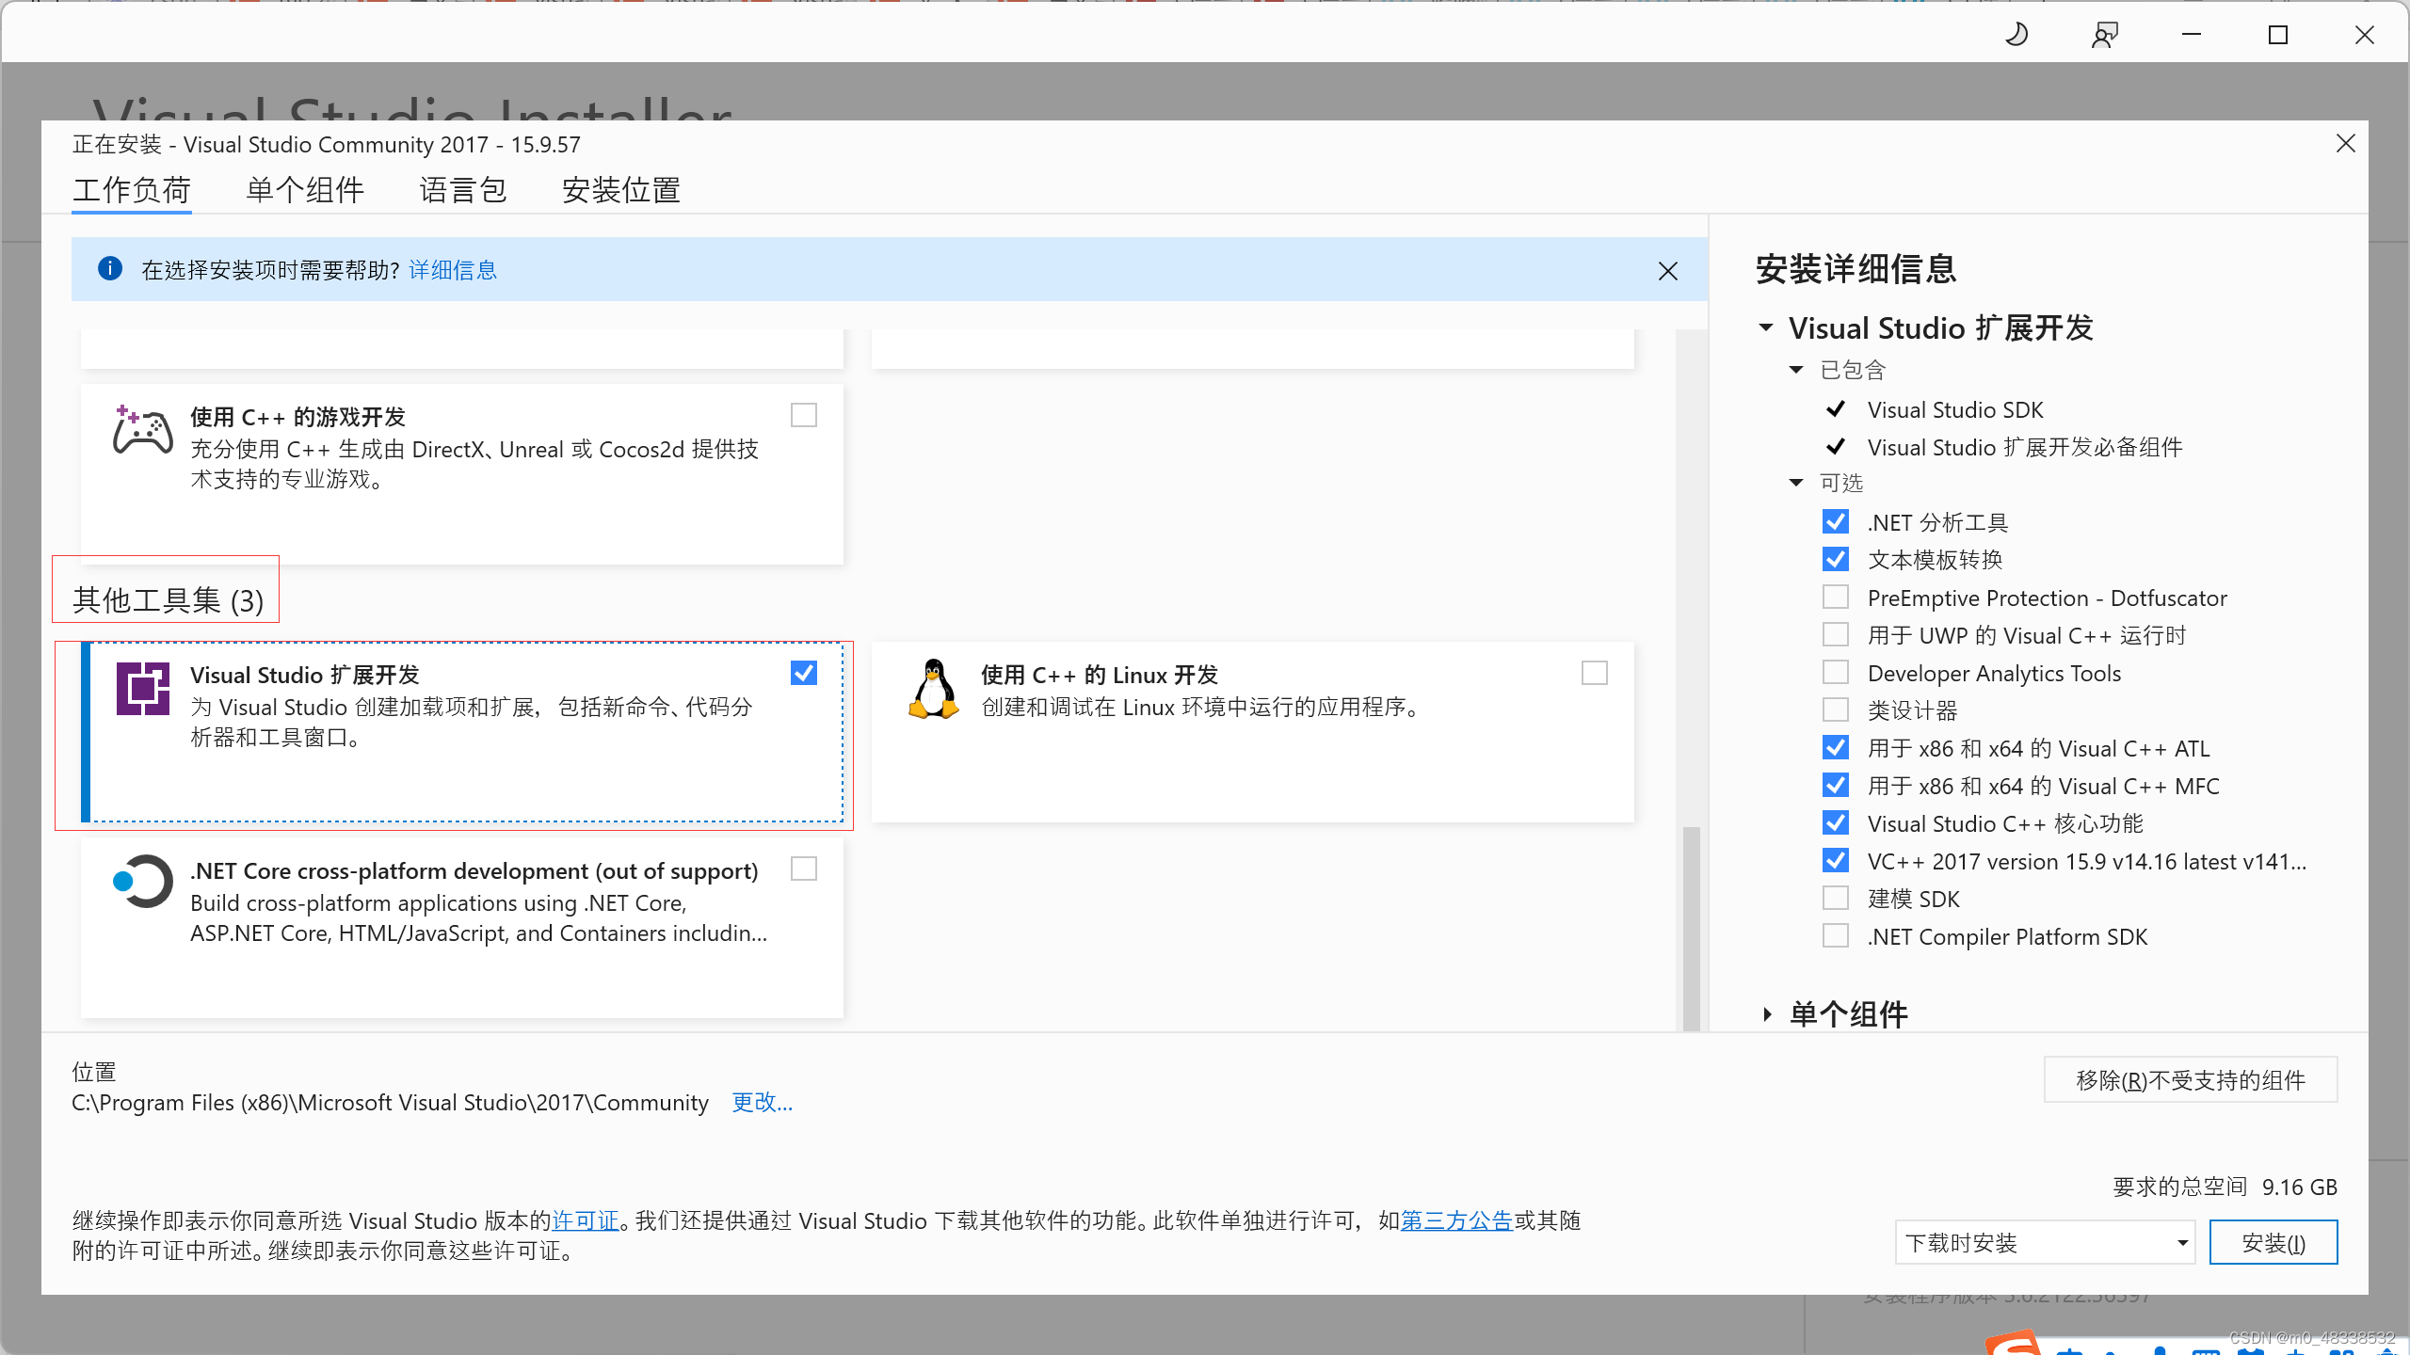Click the Linux penguin icon
The width and height of the screenshot is (2410, 1355).
point(933,688)
